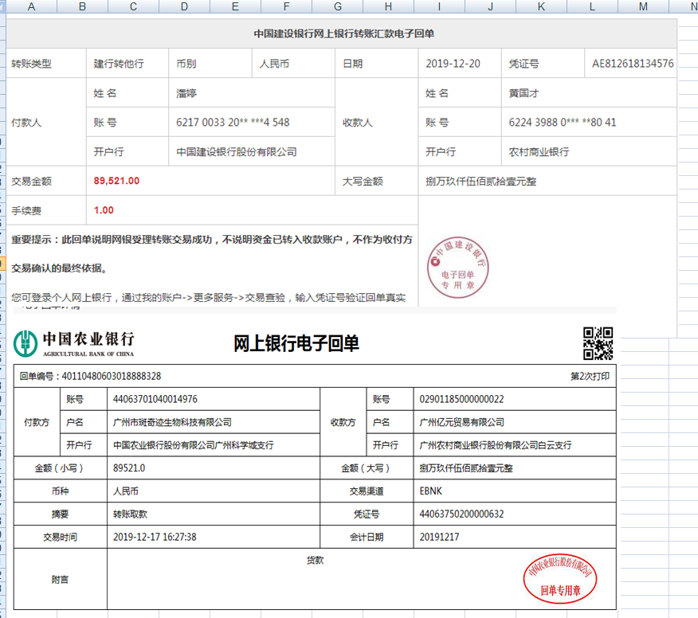698x618 pixels.
Task: Click payee name 黄国才 cell
Action: click(524, 93)
